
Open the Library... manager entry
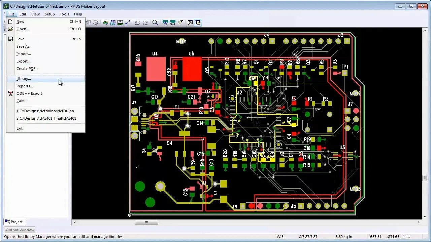45,79
